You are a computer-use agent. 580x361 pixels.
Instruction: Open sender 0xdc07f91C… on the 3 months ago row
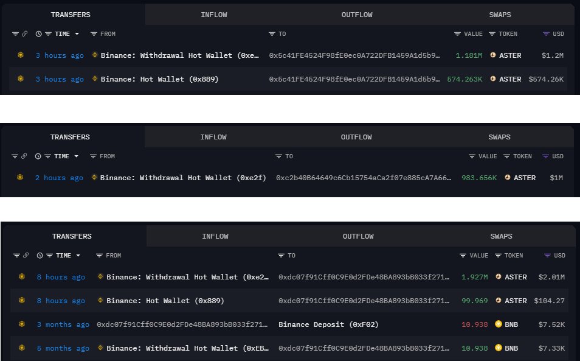(x=182, y=324)
